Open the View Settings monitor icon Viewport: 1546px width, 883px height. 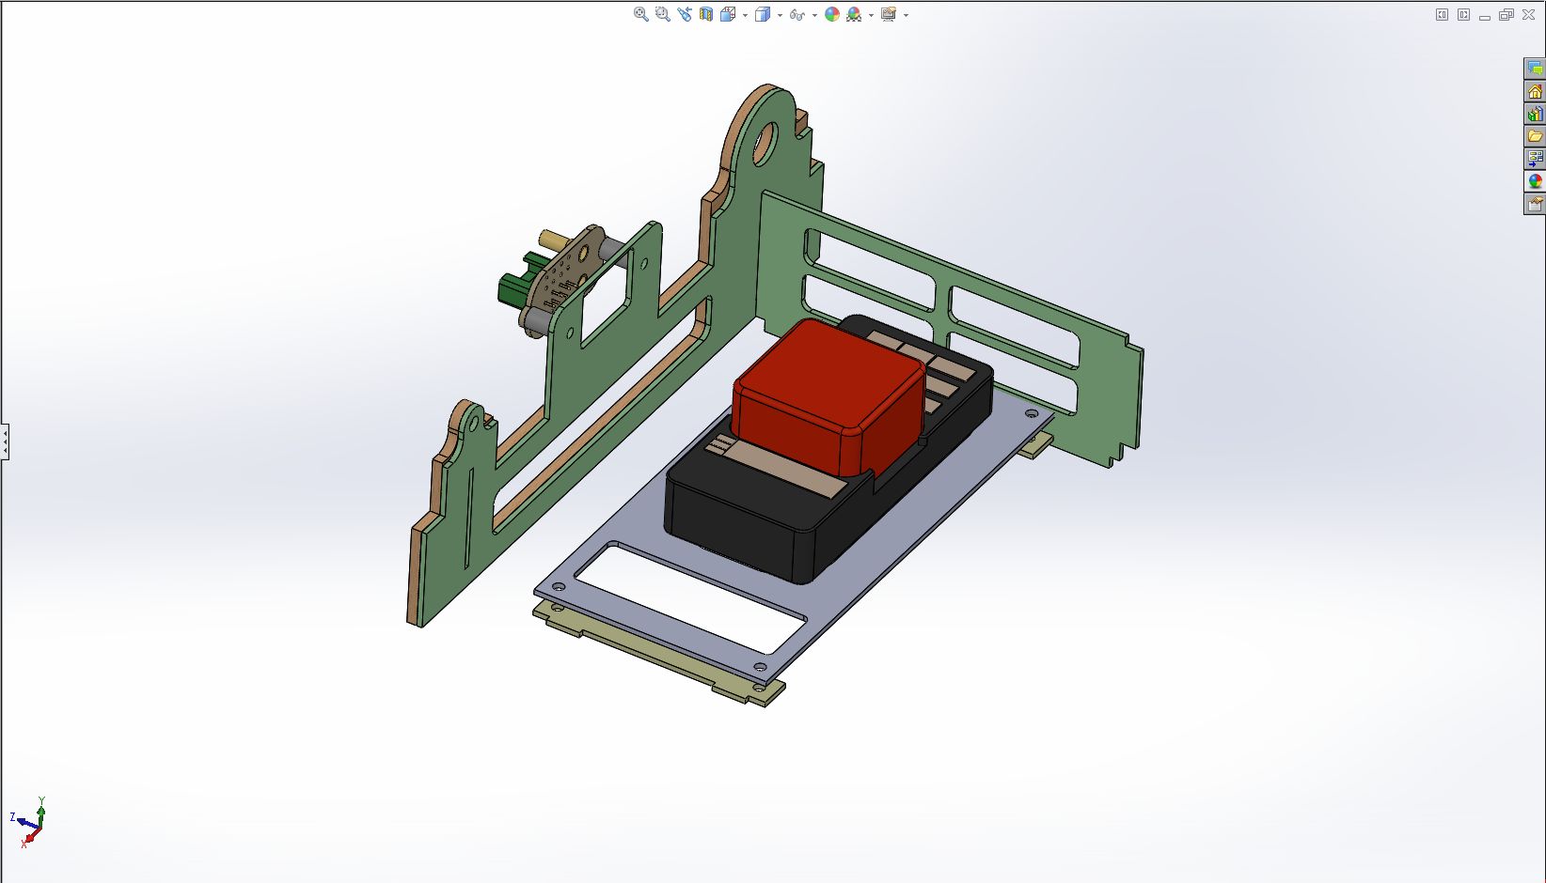(x=889, y=14)
